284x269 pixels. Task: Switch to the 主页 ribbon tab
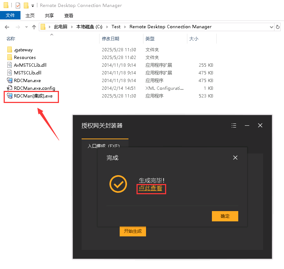tap(30, 16)
